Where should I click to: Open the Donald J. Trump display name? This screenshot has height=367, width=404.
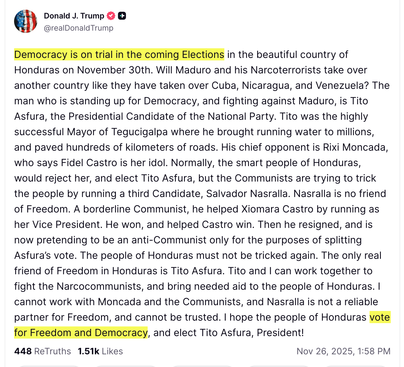pos(74,16)
